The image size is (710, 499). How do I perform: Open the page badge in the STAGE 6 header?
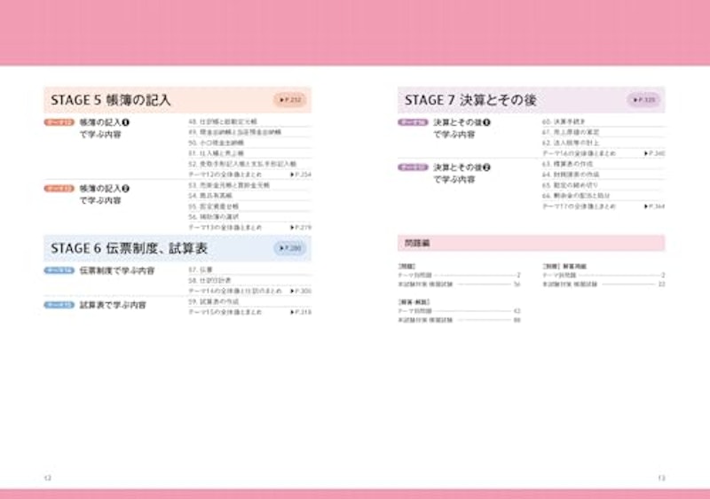click(x=290, y=248)
